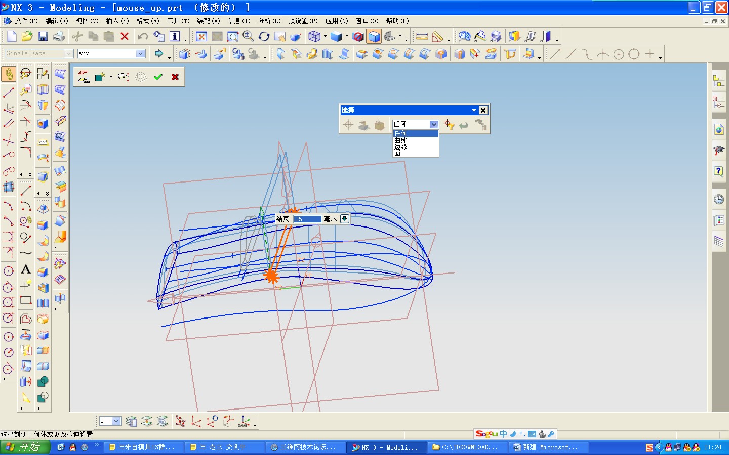729x455 pixels.
Task: Toggle the chain link tool in the left toolbar
Action: click(x=9, y=74)
